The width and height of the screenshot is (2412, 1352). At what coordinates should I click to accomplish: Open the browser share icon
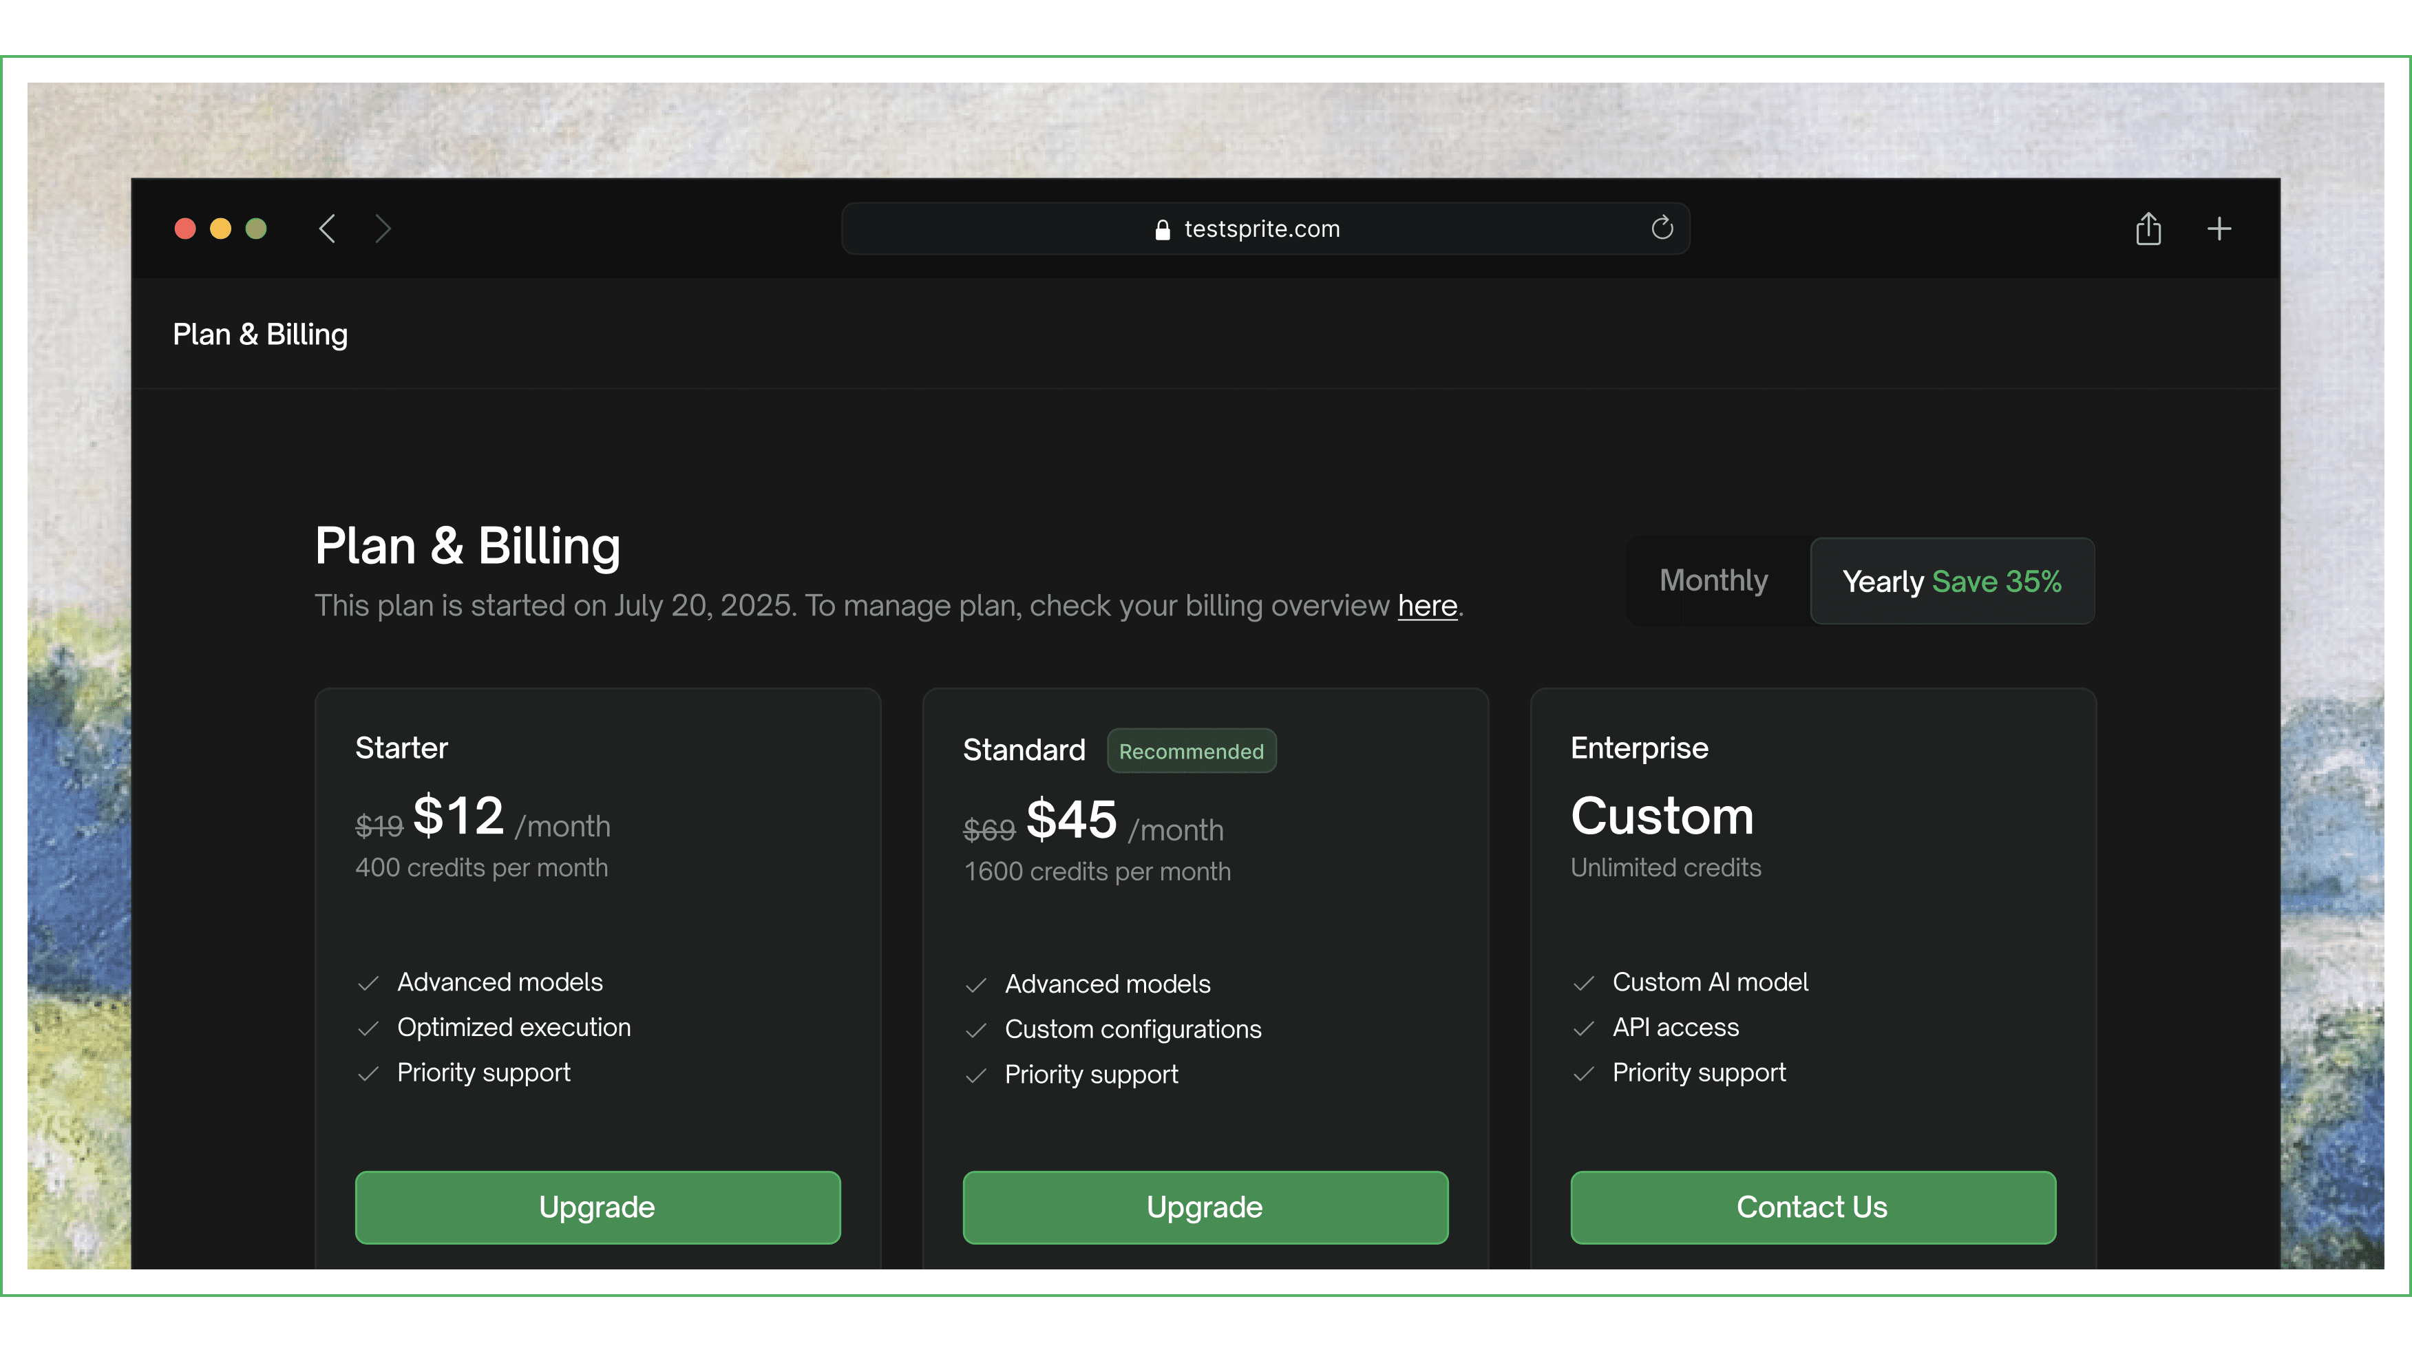click(2148, 229)
